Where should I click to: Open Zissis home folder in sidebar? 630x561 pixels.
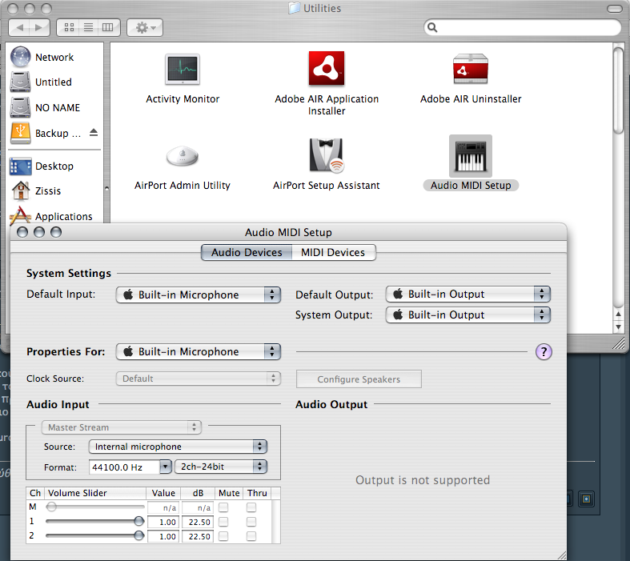tap(36, 190)
